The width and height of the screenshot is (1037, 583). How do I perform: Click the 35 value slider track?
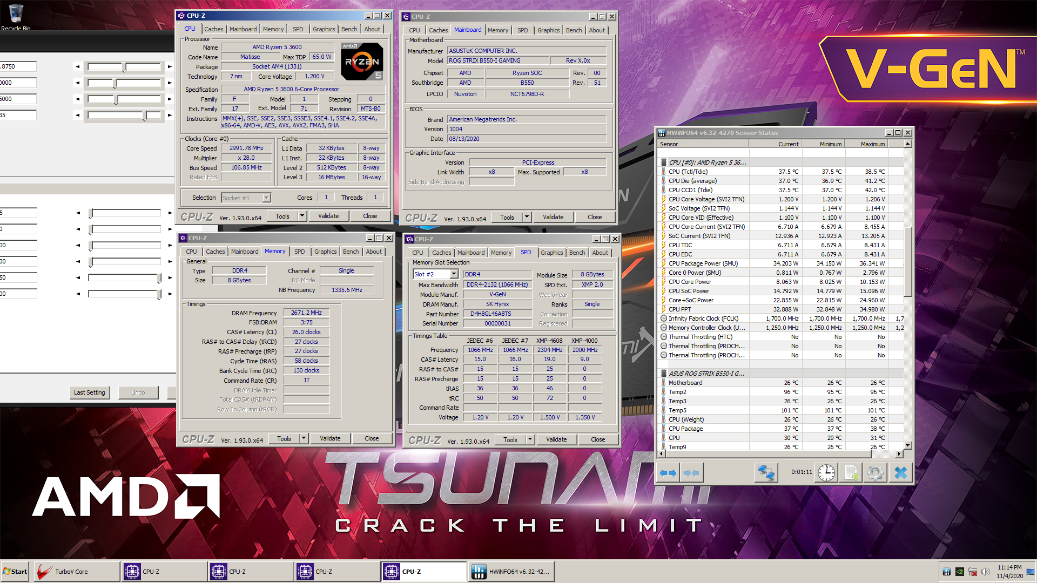124,116
